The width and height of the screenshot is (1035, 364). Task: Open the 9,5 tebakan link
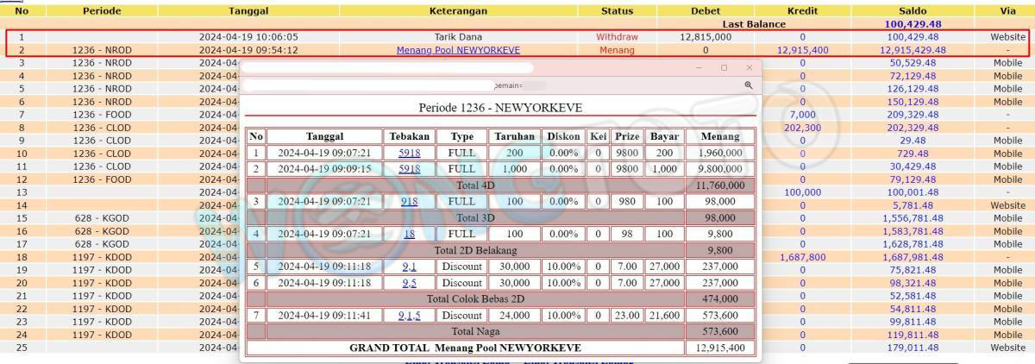point(410,283)
